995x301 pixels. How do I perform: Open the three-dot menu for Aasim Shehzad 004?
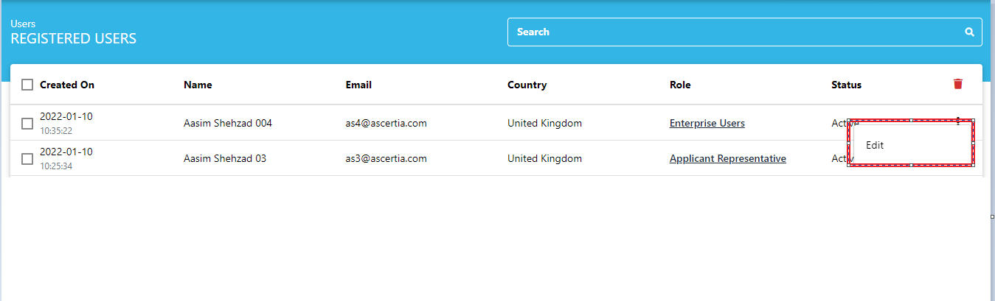coord(958,121)
